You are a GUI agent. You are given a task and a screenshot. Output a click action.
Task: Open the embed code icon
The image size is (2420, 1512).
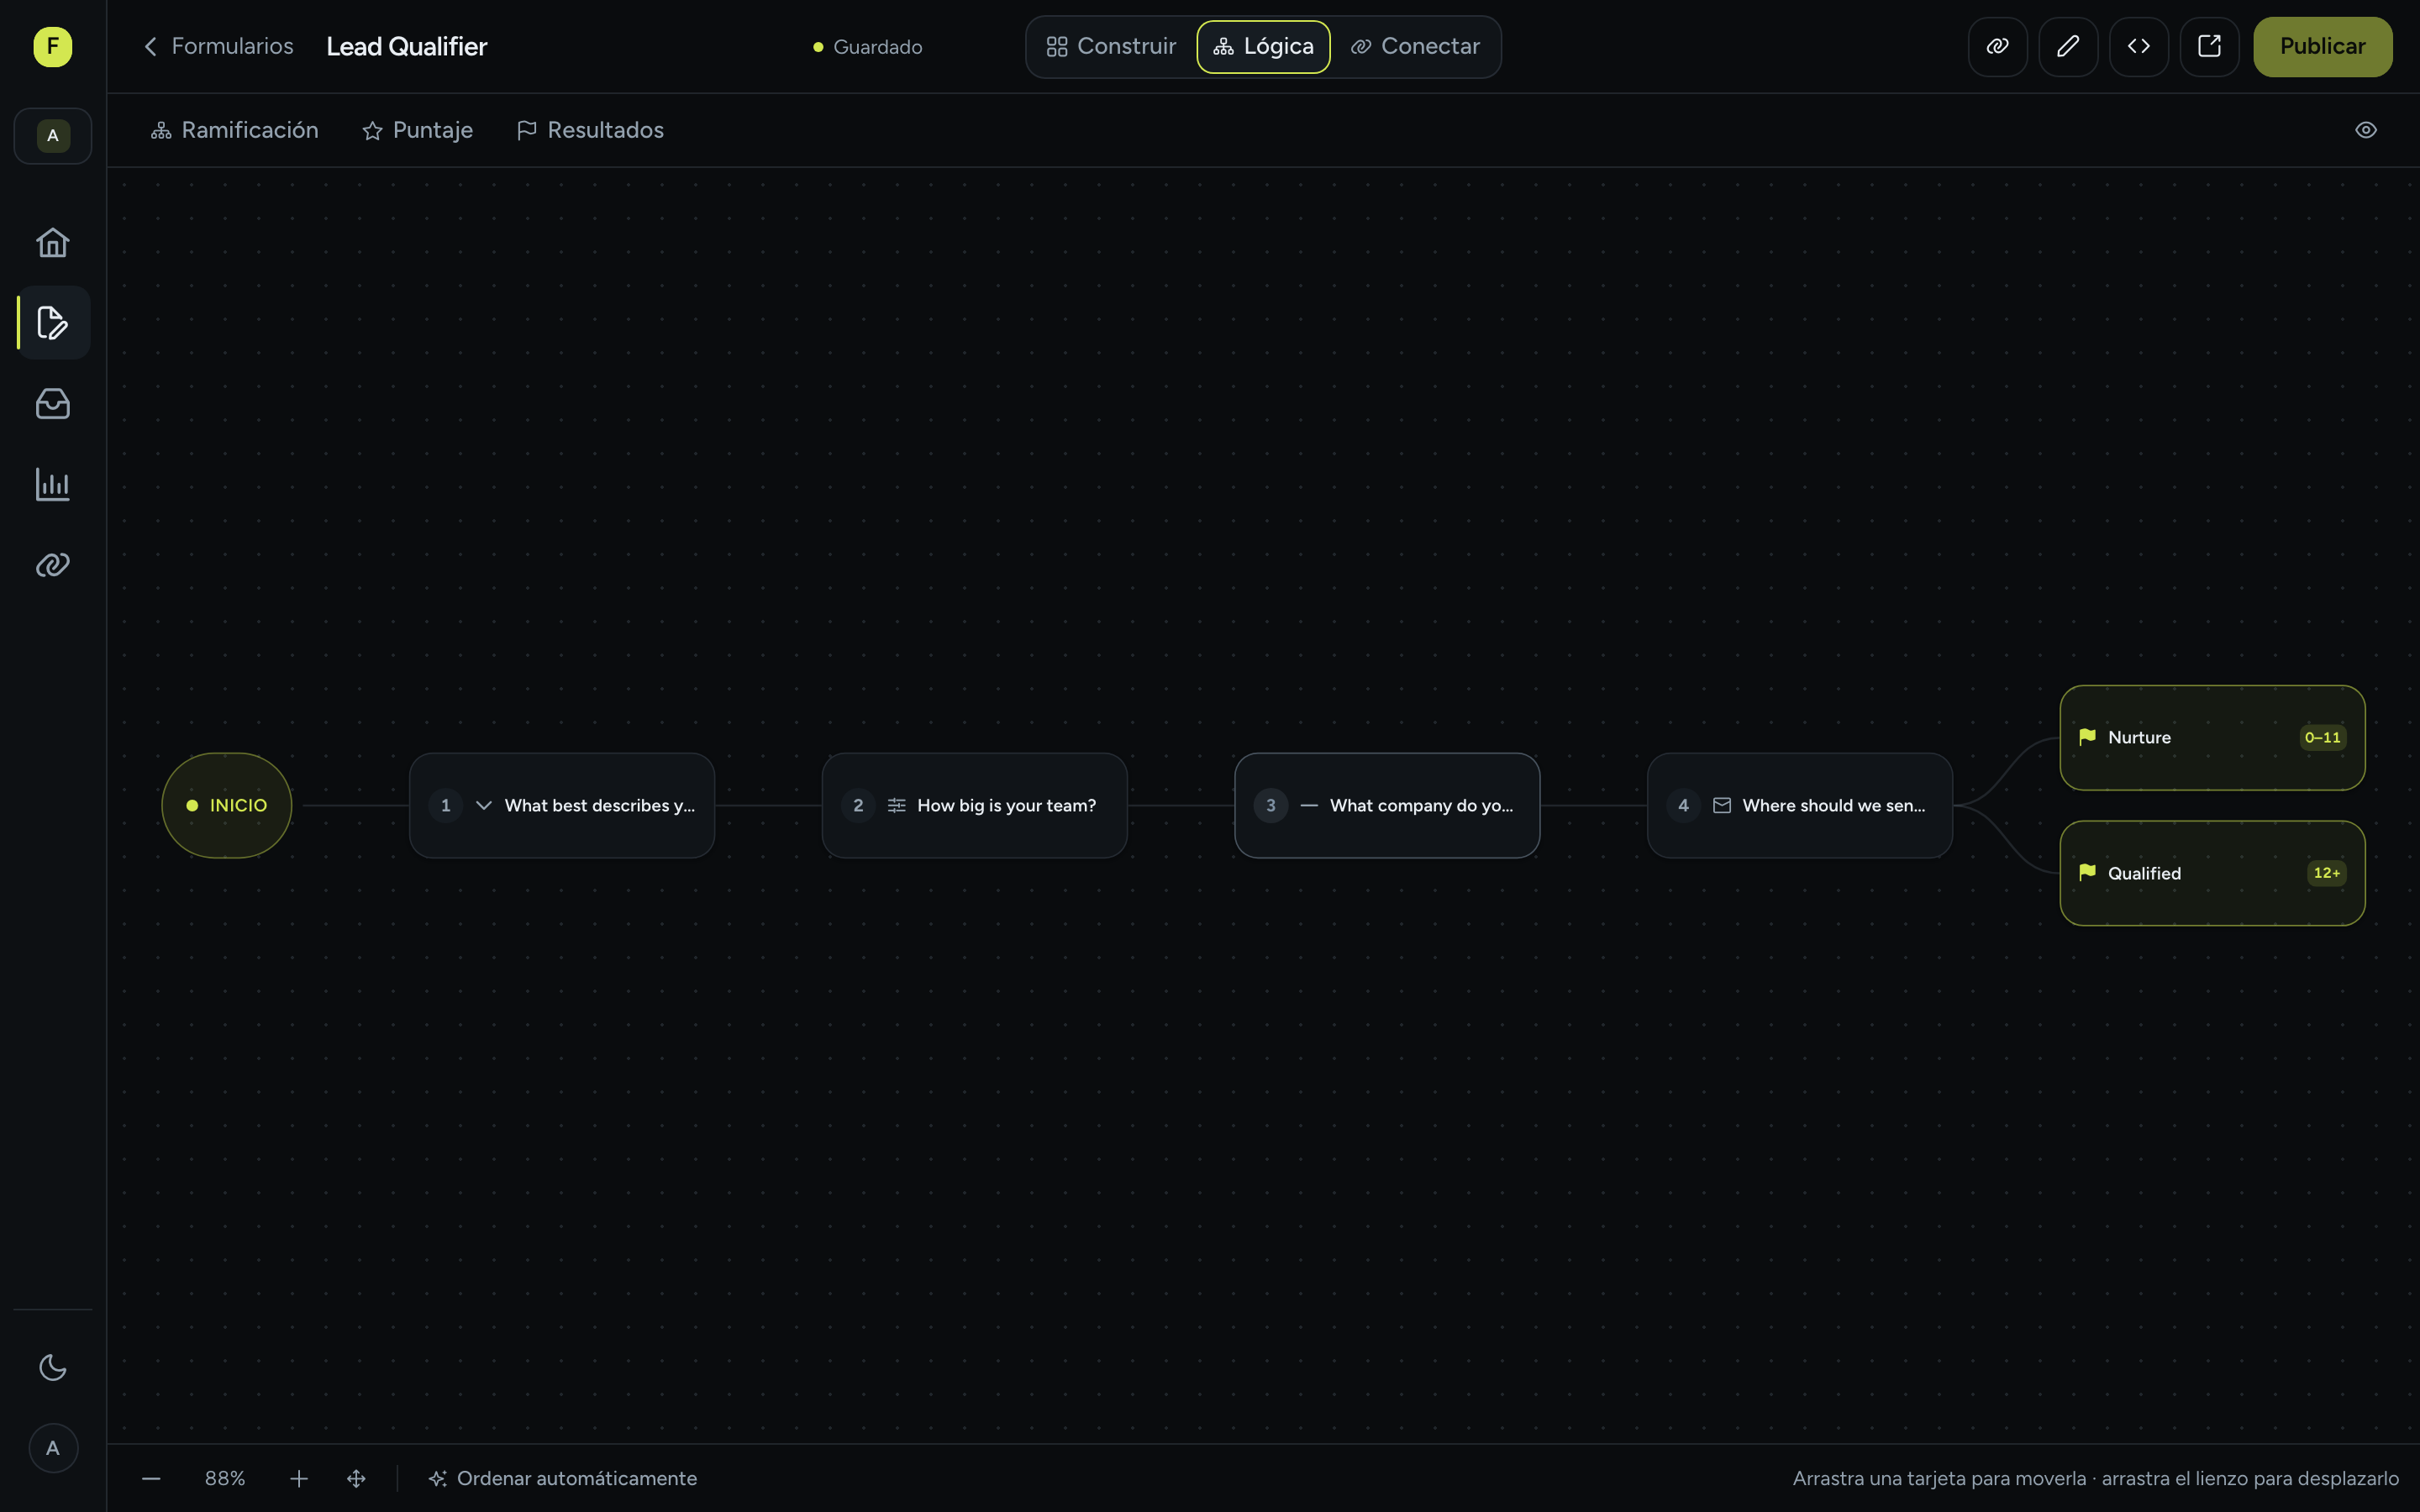2138,46
